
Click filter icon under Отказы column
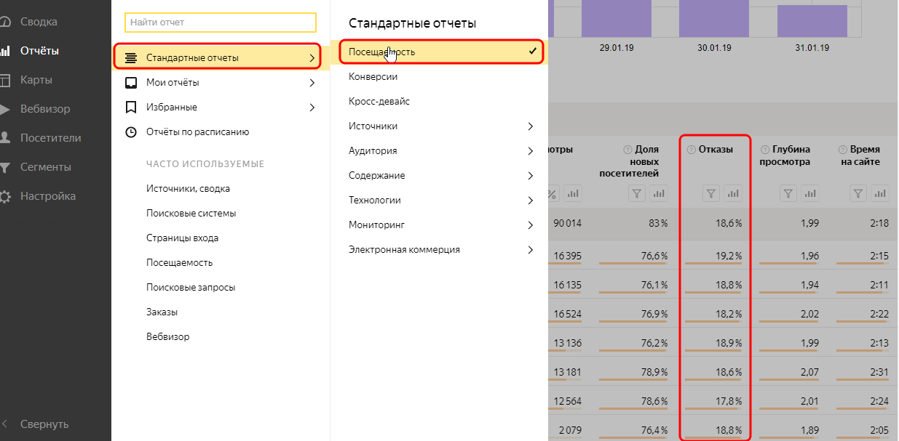point(712,193)
